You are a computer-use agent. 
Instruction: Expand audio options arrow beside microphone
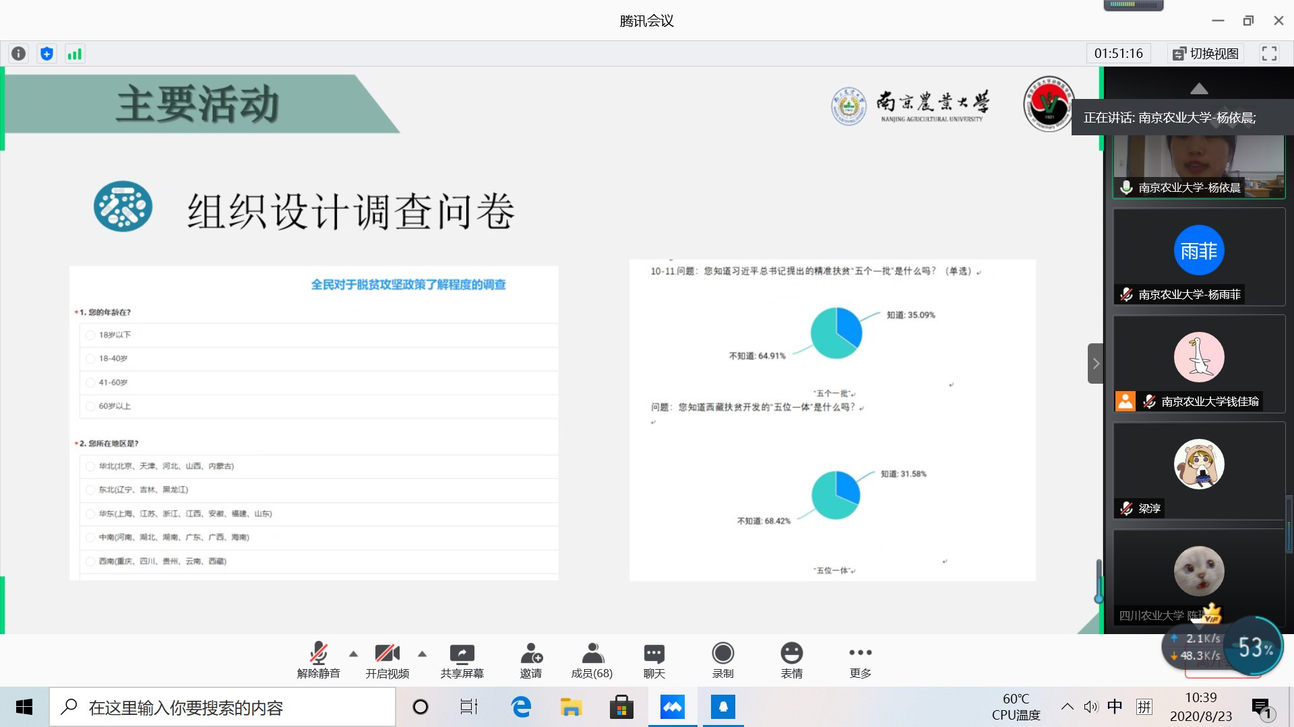353,654
